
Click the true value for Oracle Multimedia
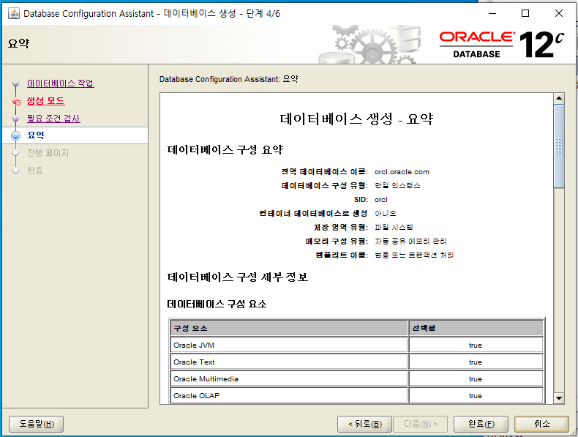point(476,378)
